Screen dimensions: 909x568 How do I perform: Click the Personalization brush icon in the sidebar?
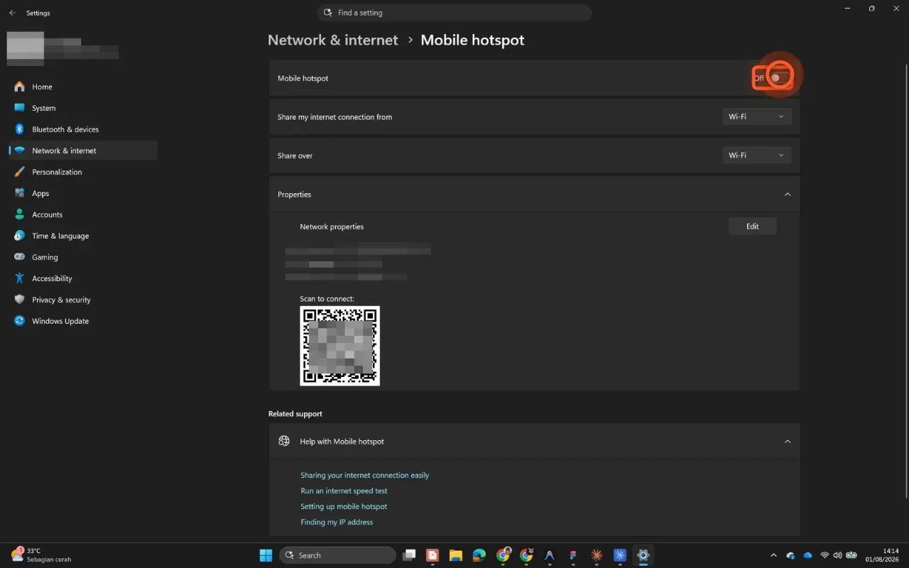[19, 172]
